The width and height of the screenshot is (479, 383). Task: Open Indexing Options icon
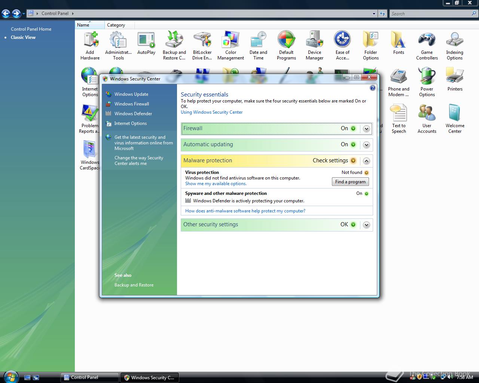(455, 46)
